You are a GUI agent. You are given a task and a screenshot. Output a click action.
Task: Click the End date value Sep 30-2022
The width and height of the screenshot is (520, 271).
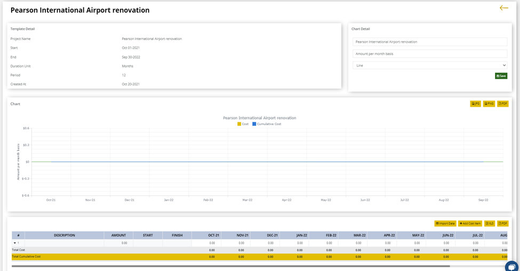[131, 57]
